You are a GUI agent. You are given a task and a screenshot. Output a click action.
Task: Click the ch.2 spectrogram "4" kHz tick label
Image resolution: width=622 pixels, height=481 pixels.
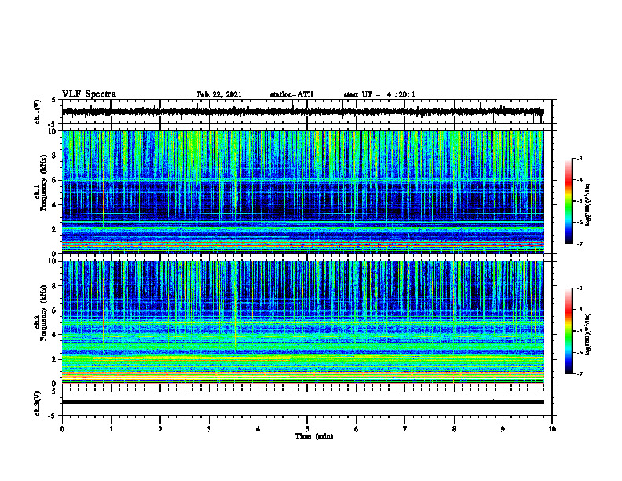tap(55, 335)
